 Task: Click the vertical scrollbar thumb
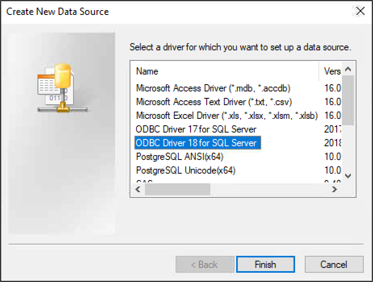(x=348, y=100)
